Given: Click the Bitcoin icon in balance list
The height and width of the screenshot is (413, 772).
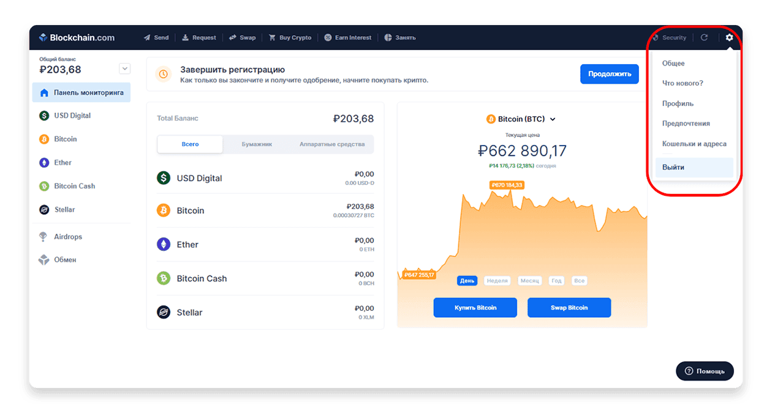Looking at the screenshot, I should [x=164, y=210].
